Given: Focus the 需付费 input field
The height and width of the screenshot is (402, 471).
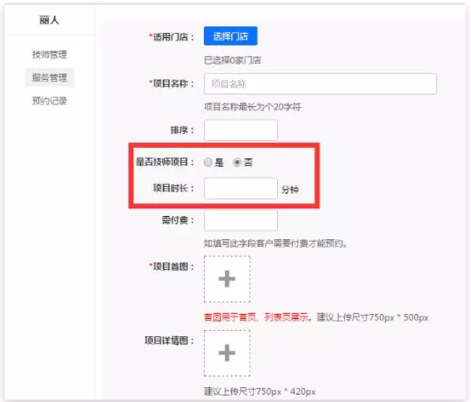Looking at the screenshot, I should 241,220.
